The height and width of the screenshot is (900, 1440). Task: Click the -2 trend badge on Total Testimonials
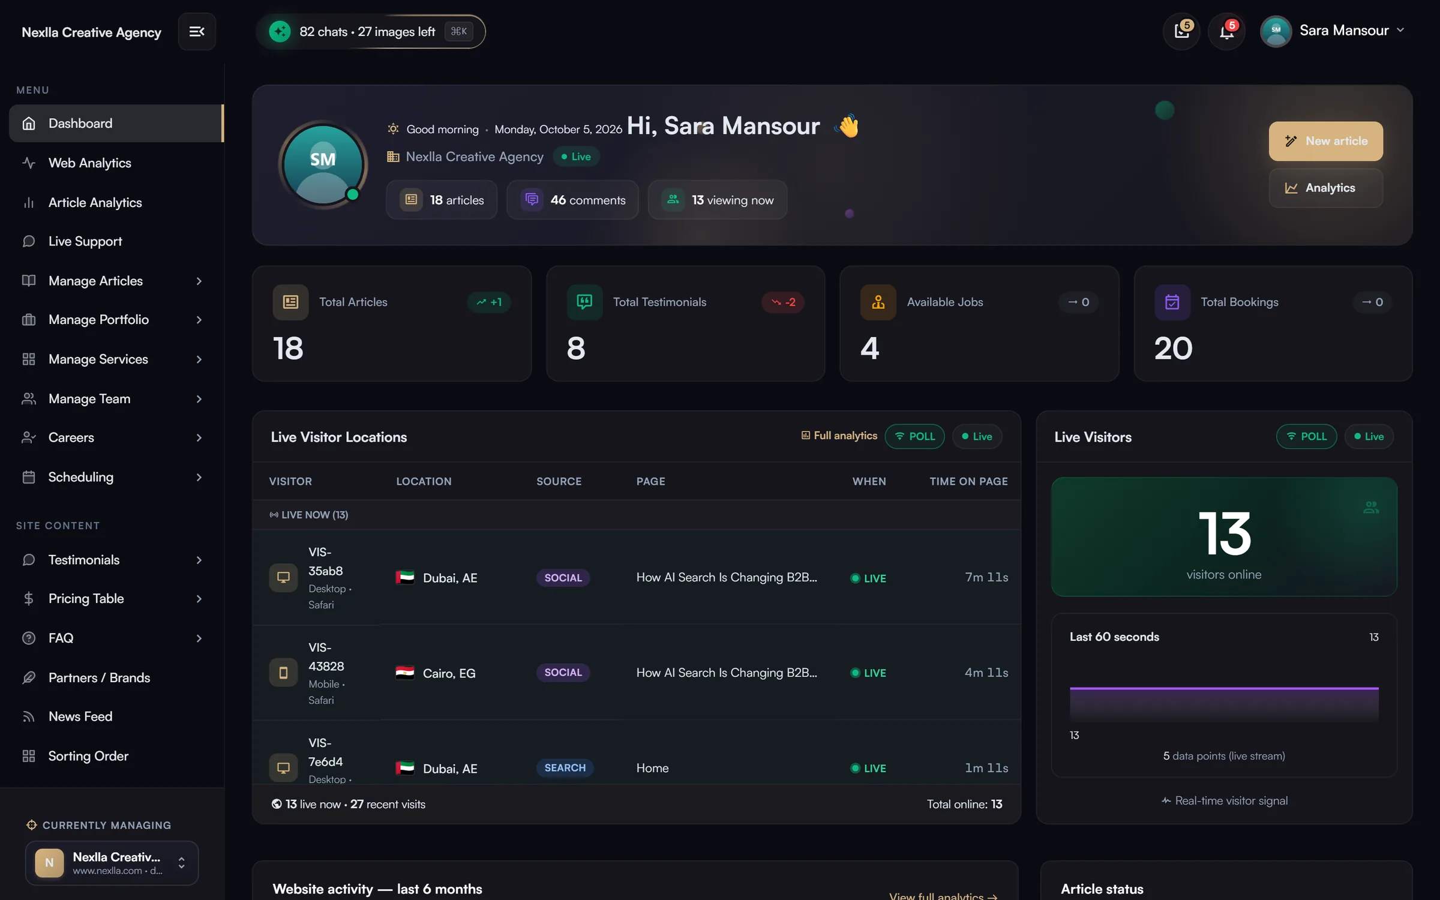pos(783,302)
